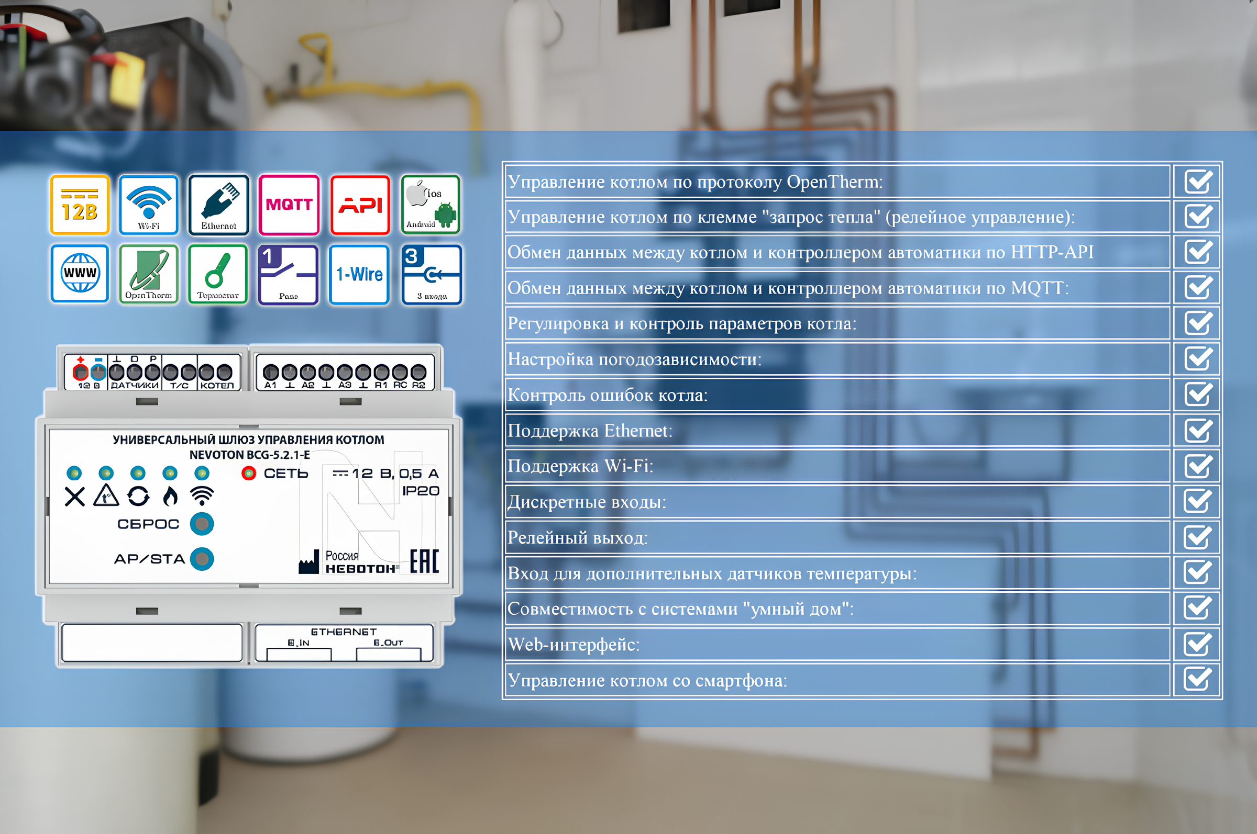The image size is (1257, 834).
Task: Click the "IP20" rating text
Action: [421, 491]
